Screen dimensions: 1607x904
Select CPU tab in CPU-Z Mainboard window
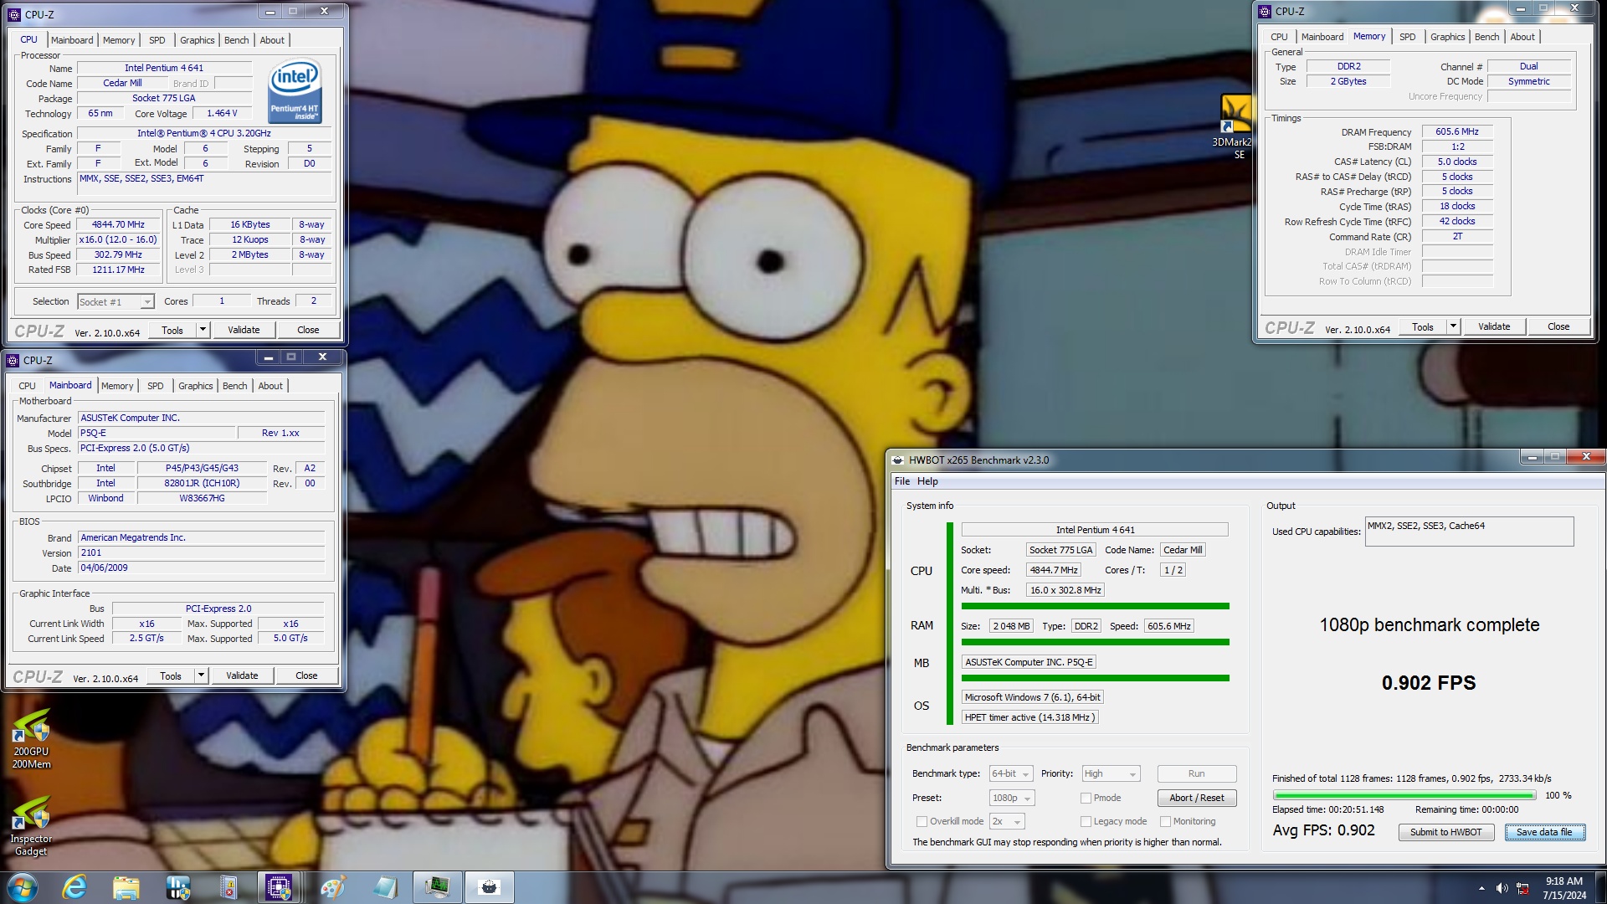click(27, 386)
